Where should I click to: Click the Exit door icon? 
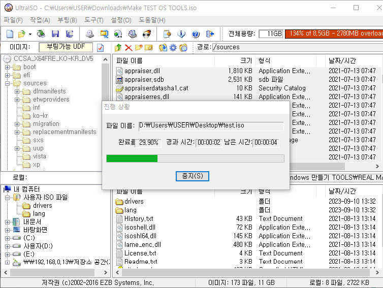[210, 34]
